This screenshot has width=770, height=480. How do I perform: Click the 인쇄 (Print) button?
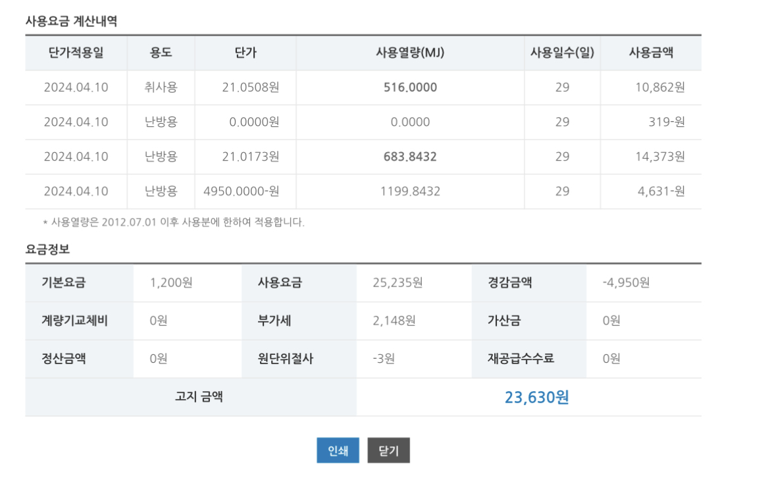338,451
